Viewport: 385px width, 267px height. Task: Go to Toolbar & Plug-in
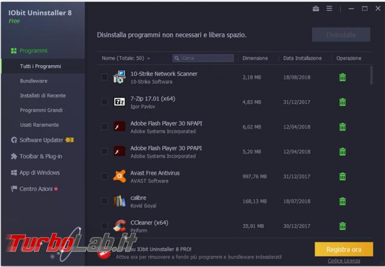pyautogui.click(x=41, y=156)
